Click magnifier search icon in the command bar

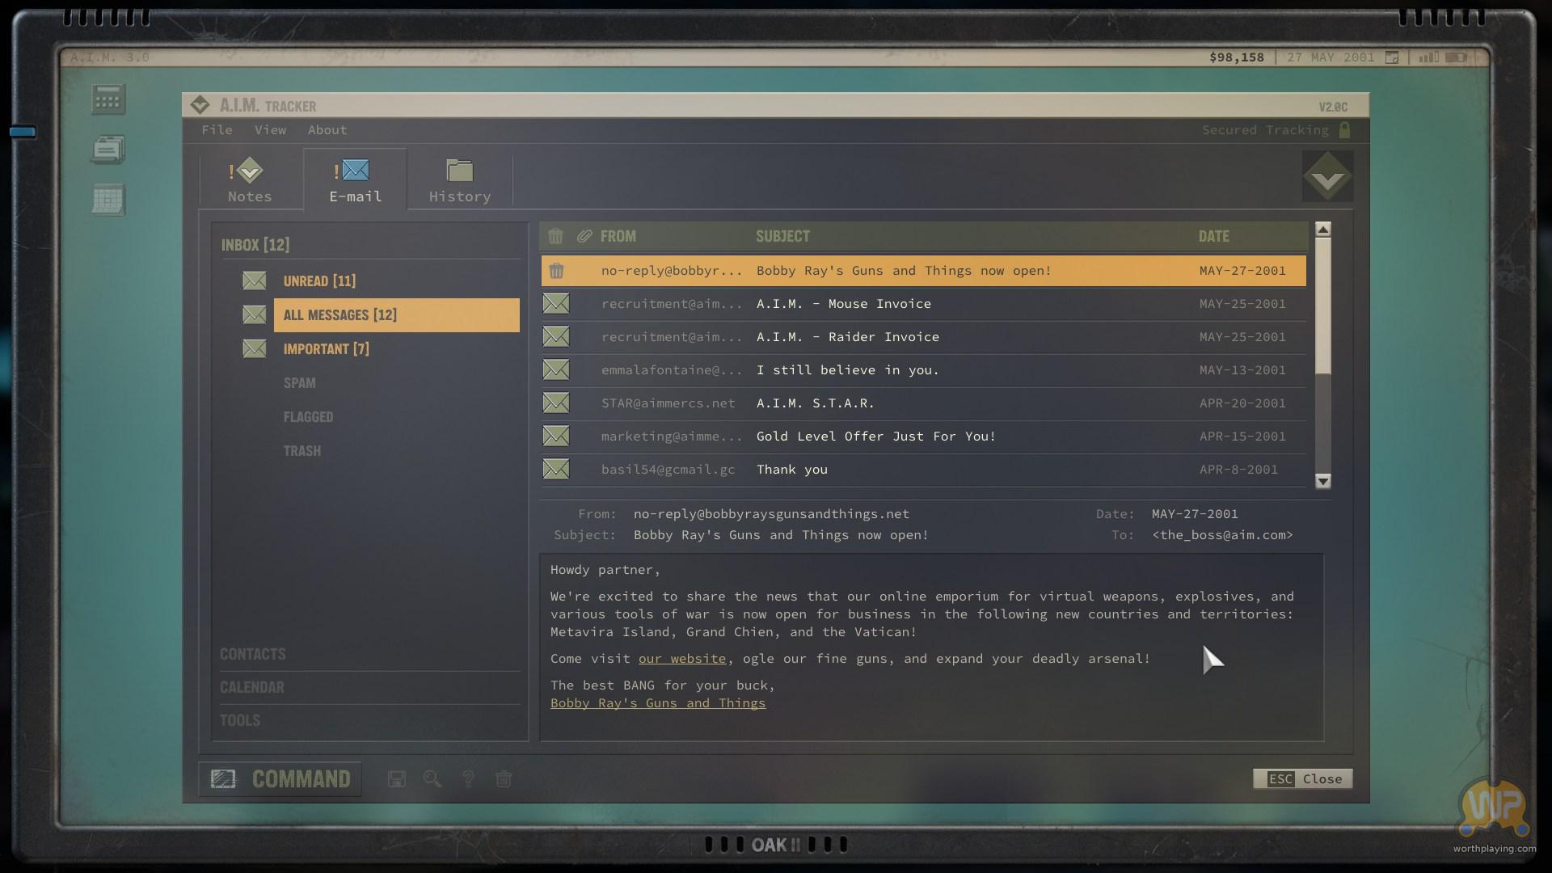[432, 779]
